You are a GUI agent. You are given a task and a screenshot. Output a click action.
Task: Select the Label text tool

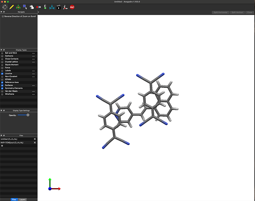click(x=72, y=7)
